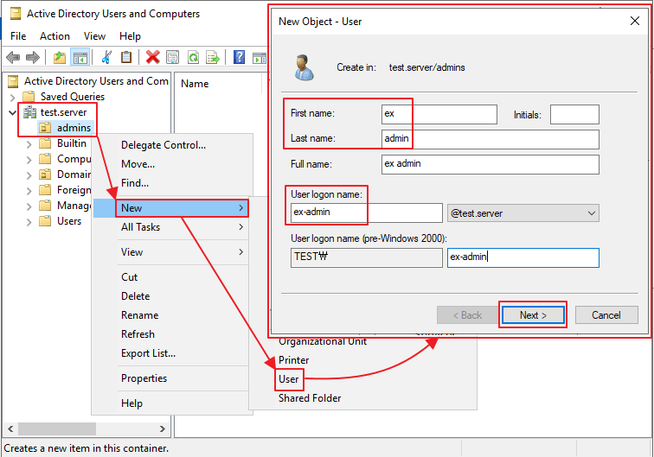The image size is (654, 457).
Task: Click the pre-Windows 2000 logon name ex-admin field
Action: coord(523,257)
